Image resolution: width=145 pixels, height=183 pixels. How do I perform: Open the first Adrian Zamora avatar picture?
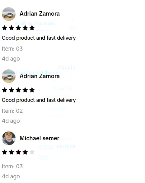tap(9, 14)
